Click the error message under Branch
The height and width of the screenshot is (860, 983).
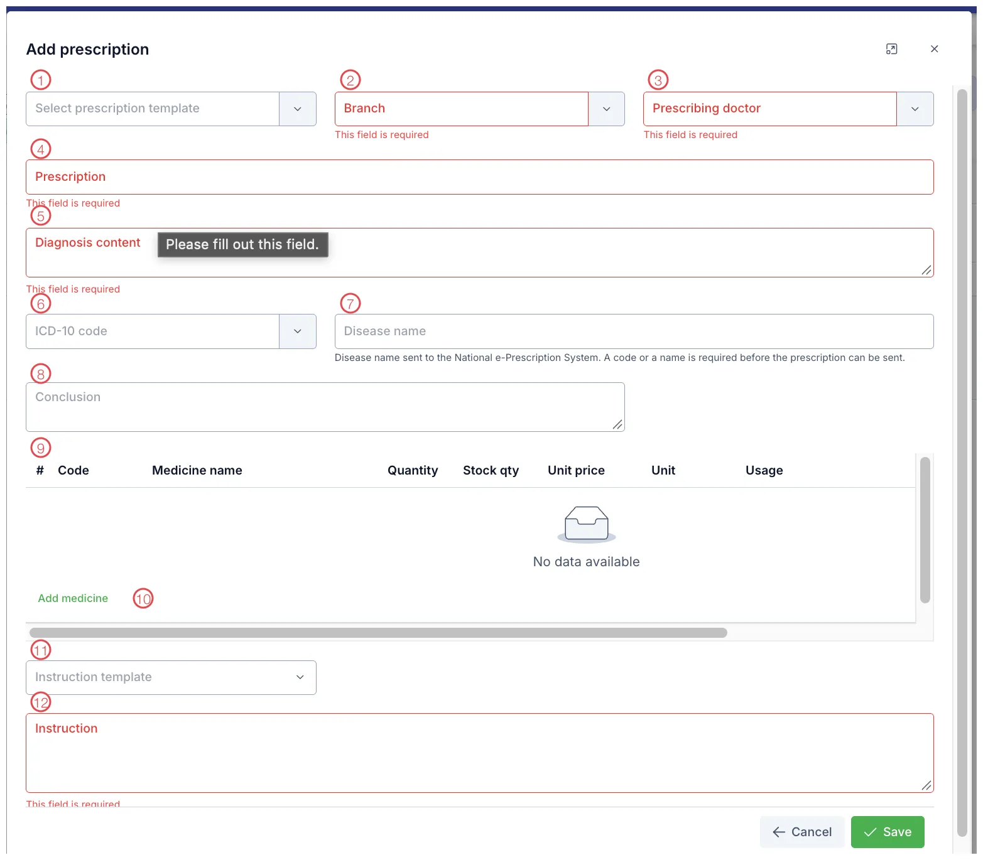[x=382, y=135]
